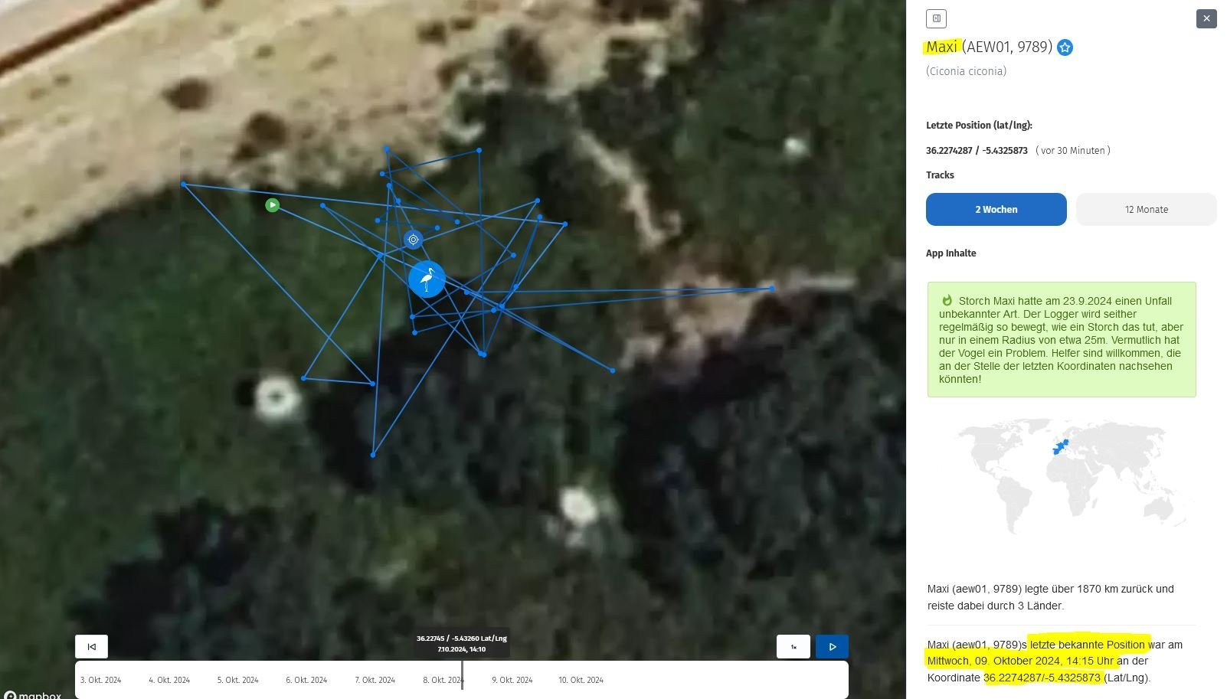Click the world overview mini map
Screen dimensions: 1227x699
tap(1072, 475)
